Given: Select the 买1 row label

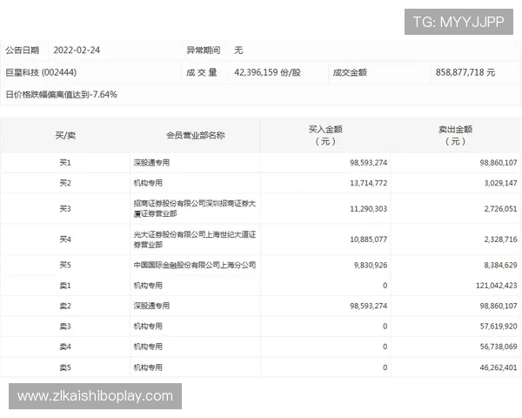Looking at the screenshot, I should tap(65, 163).
